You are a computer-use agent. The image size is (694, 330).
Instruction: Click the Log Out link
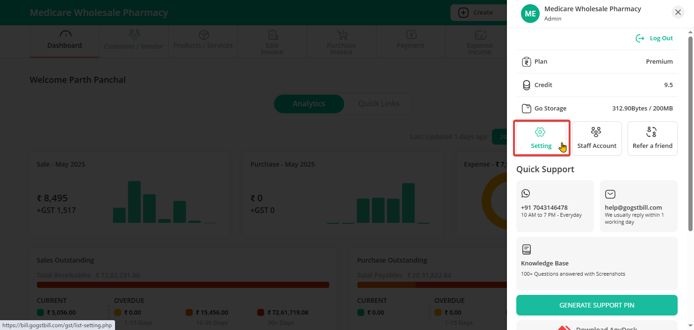tap(654, 38)
